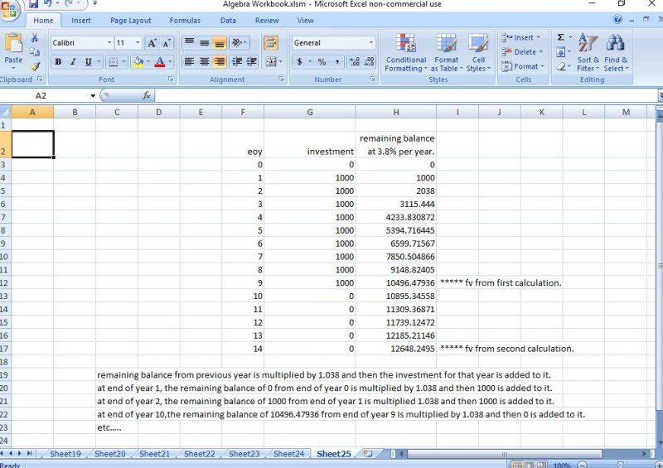Open the Format cells menu
Viewport: 663px width, 468px height.
coord(523,66)
